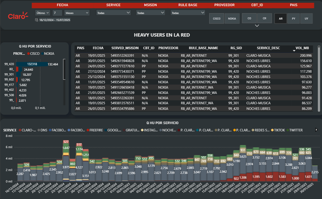This screenshot has width=322, height=199.
Task: Select NOCHE... in the service legend
Action: pyautogui.click(x=168, y=130)
